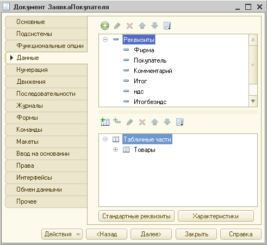Screen dimensions: 267x245
Task: Click the attributes list scroll down arrow
Action: [x=253, y=101]
